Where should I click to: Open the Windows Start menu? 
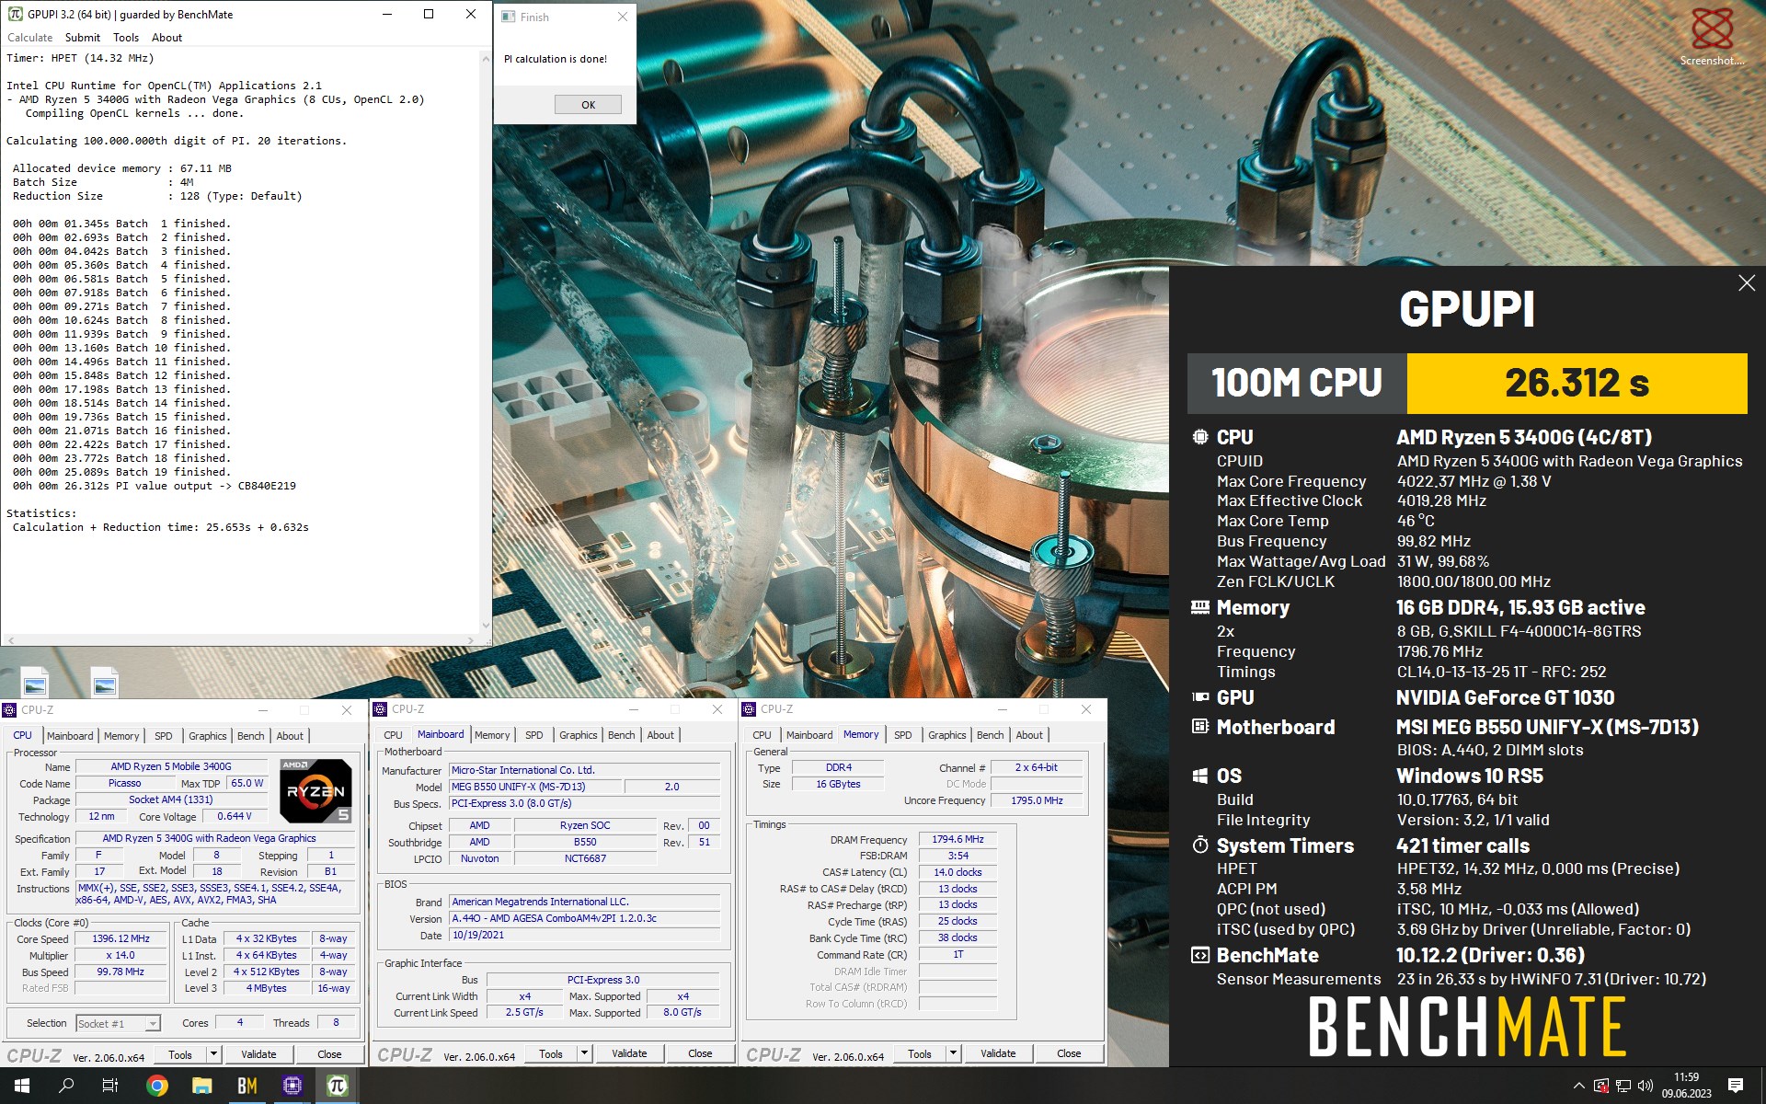22,1086
